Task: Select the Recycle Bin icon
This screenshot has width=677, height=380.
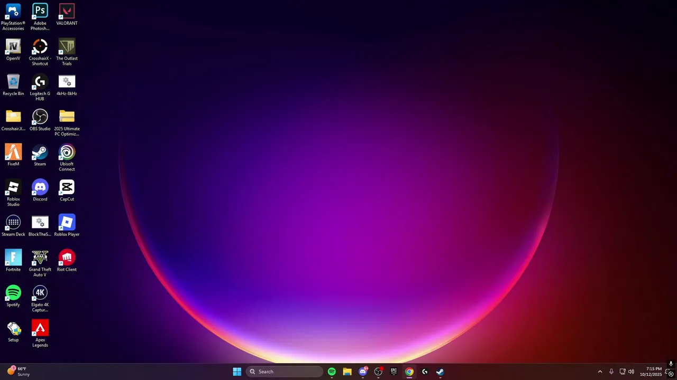Action: [x=13, y=85]
